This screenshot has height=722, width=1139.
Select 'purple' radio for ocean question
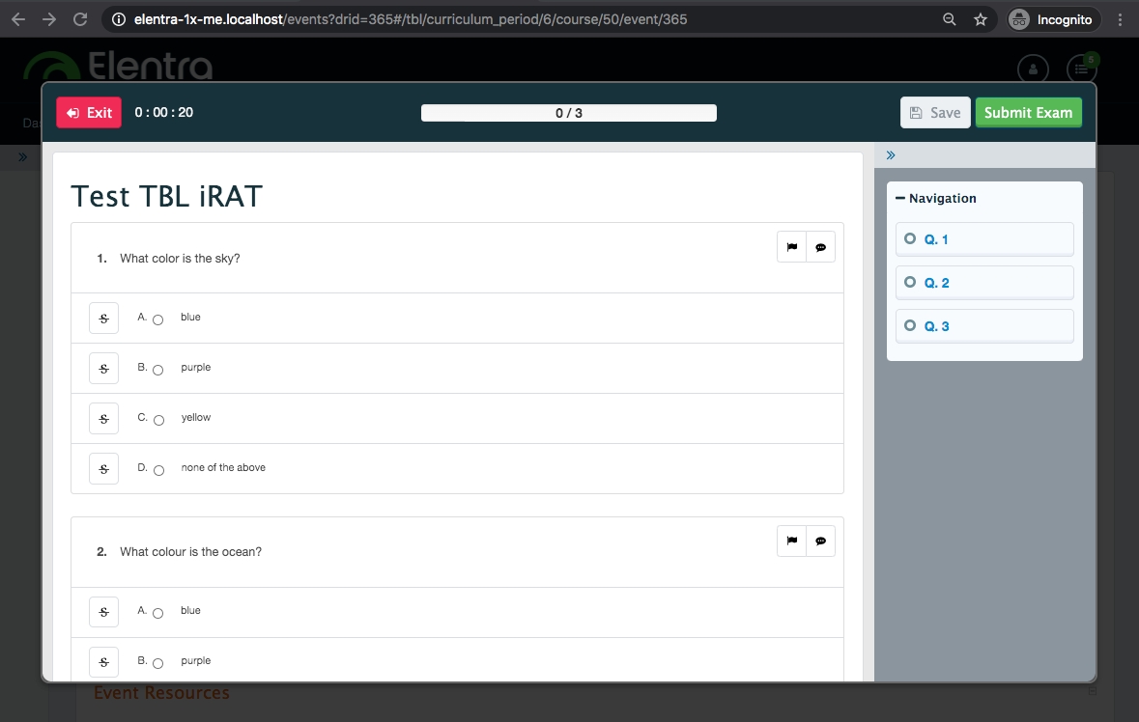click(158, 663)
